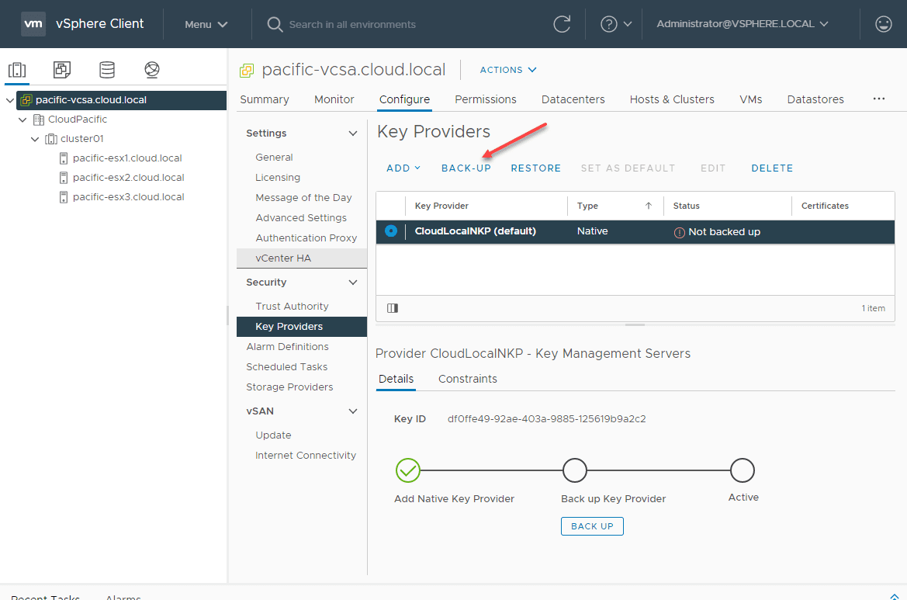Open the column manager icon below the table
The width and height of the screenshot is (907, 600).
click(392, 308)
